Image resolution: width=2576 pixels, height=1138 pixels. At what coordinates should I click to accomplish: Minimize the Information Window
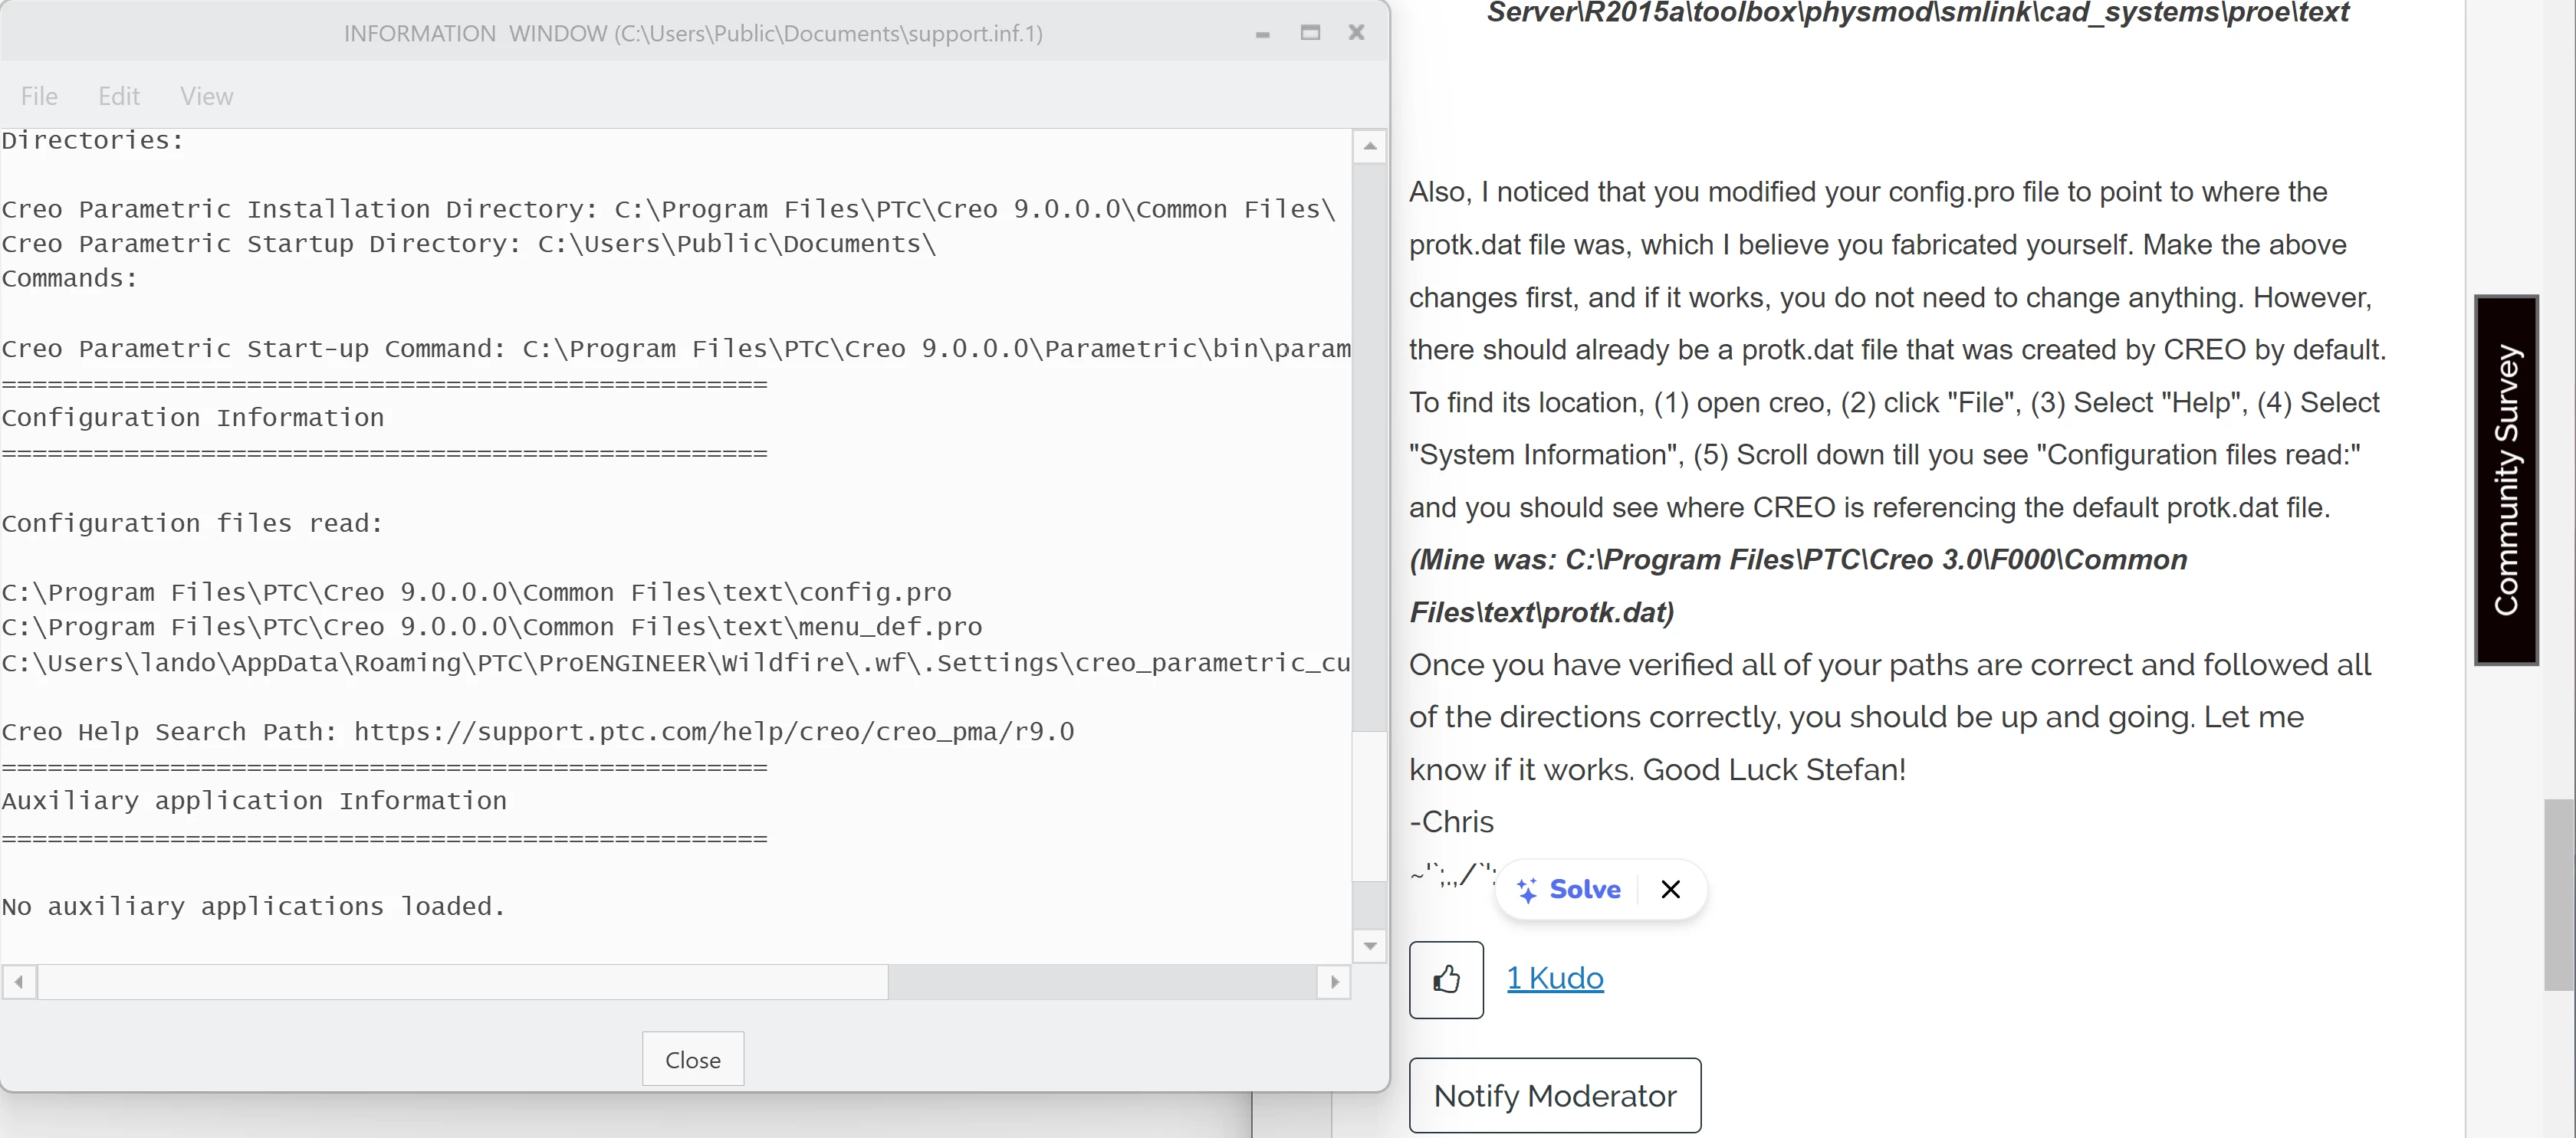point(1263,34)
